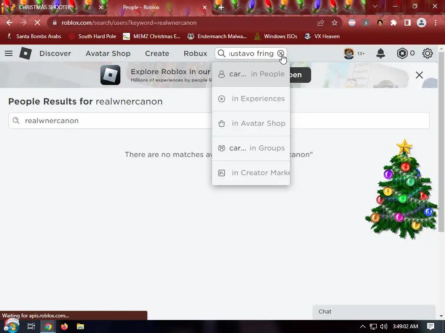Open the Endermanch Malwa... bookmark
The height and width of the screenshot is (333, 445).
pyautogui.click(x=217, y=36)
